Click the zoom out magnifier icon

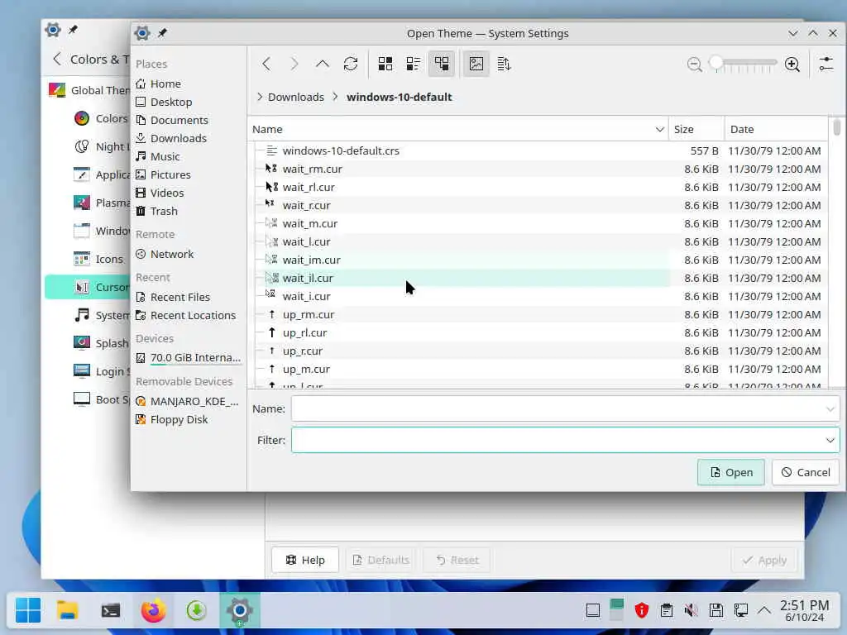694,64
